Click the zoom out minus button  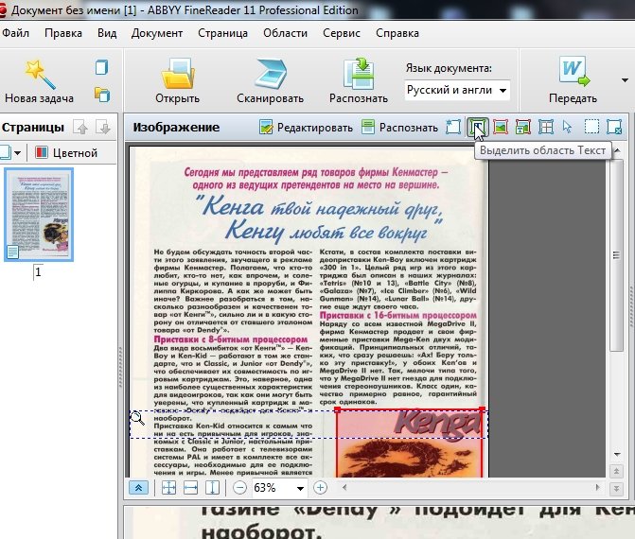click(x=240, y=488)
